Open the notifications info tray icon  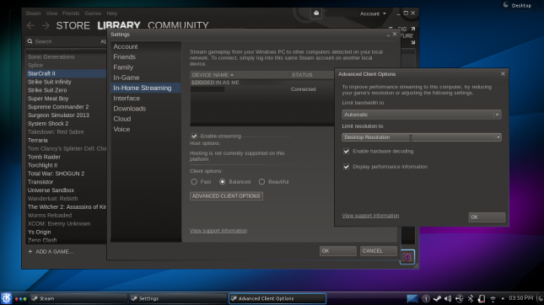coord(426,298)
